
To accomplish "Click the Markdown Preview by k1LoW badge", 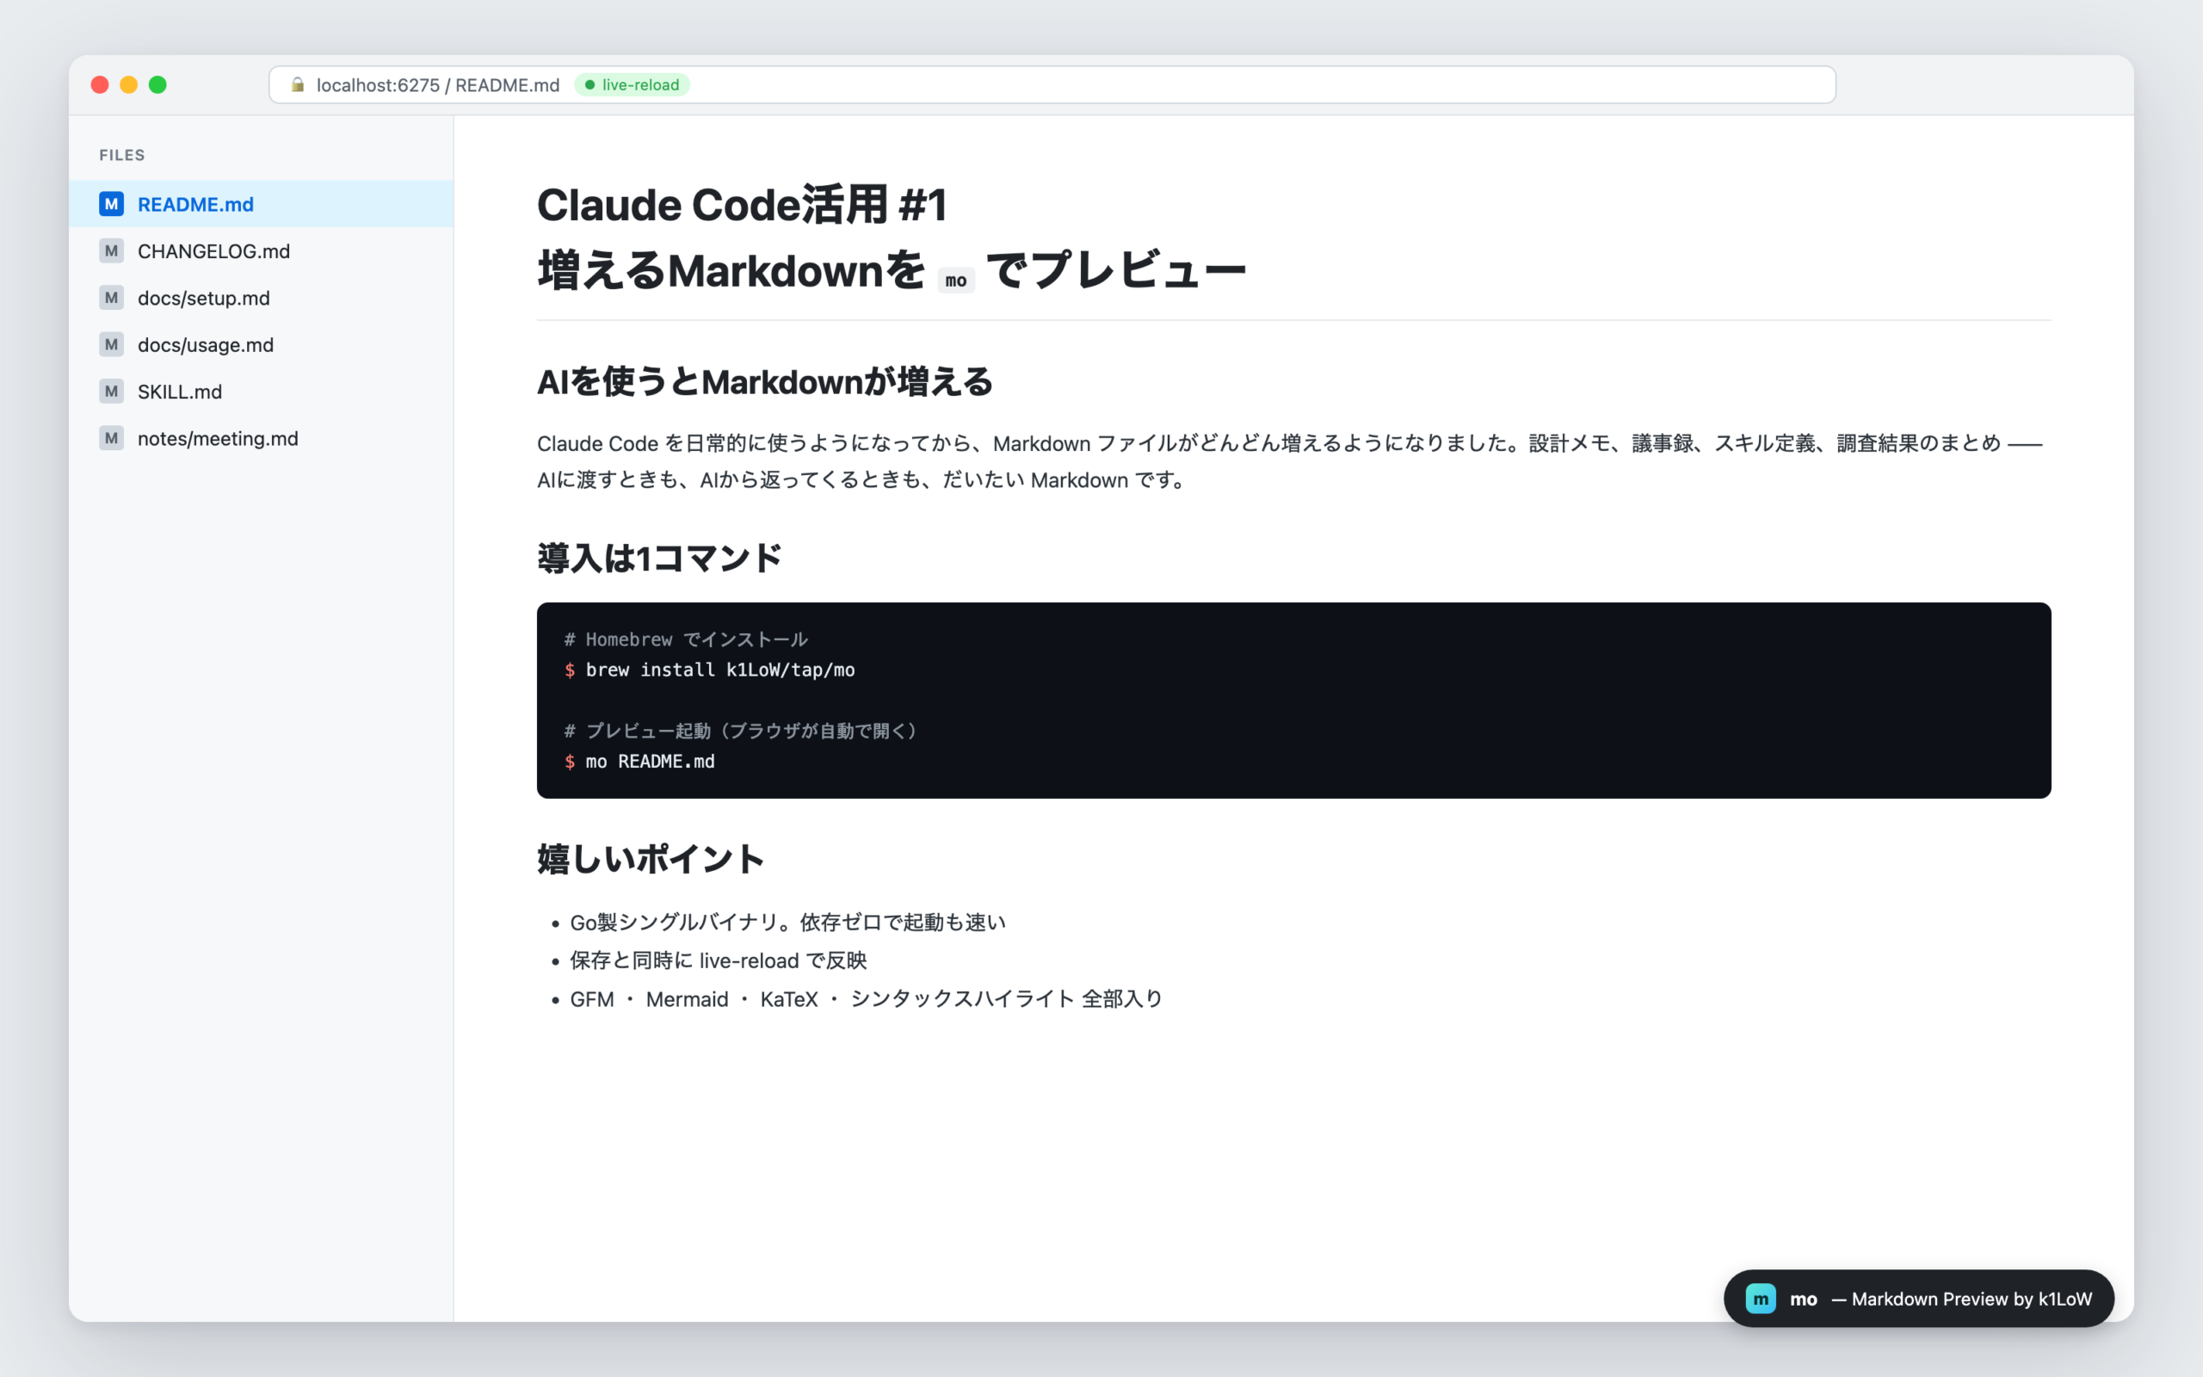I will [x=1918, y=1299].
